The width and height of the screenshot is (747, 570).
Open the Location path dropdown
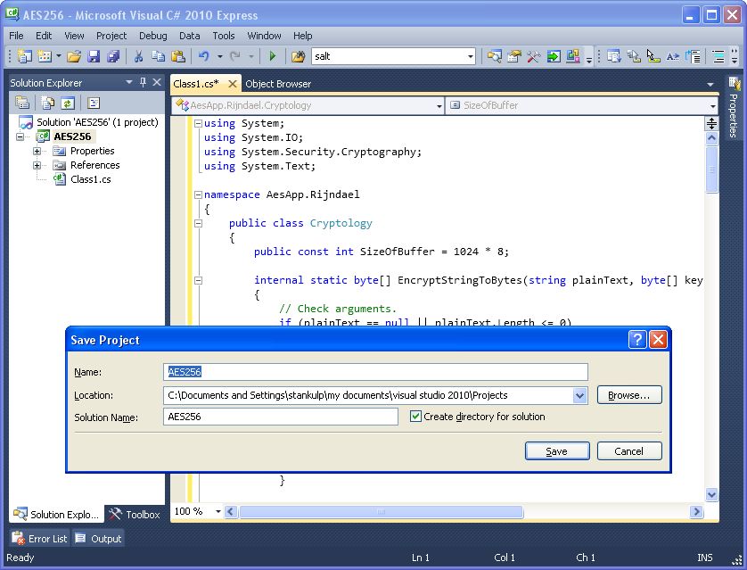580,395
